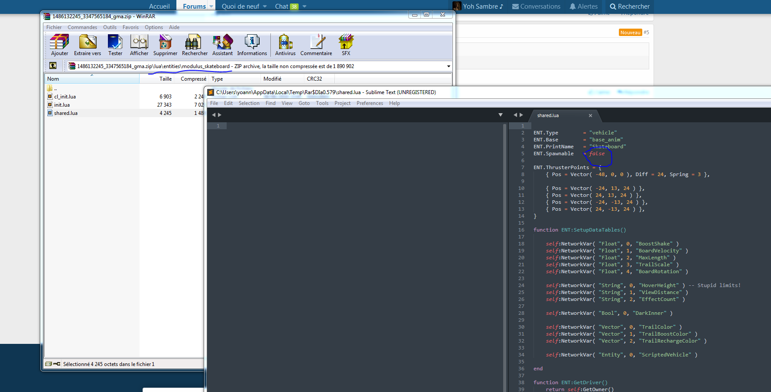Open the Favoris menu

pyautogui.click(x=130, y=27)
